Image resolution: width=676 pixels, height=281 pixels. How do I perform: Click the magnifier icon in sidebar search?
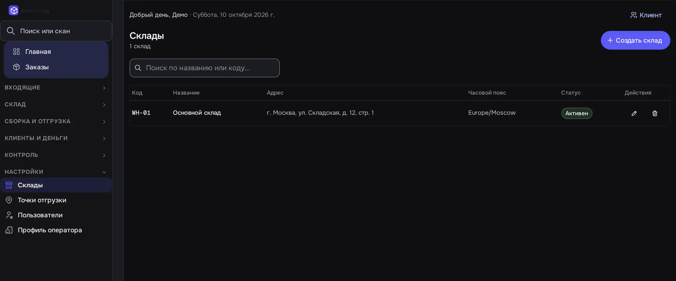pos(11,31)
